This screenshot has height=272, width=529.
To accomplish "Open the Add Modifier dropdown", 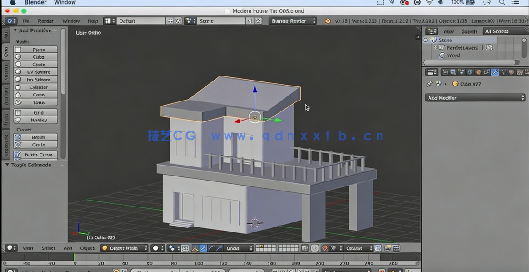I will (475, 97).
